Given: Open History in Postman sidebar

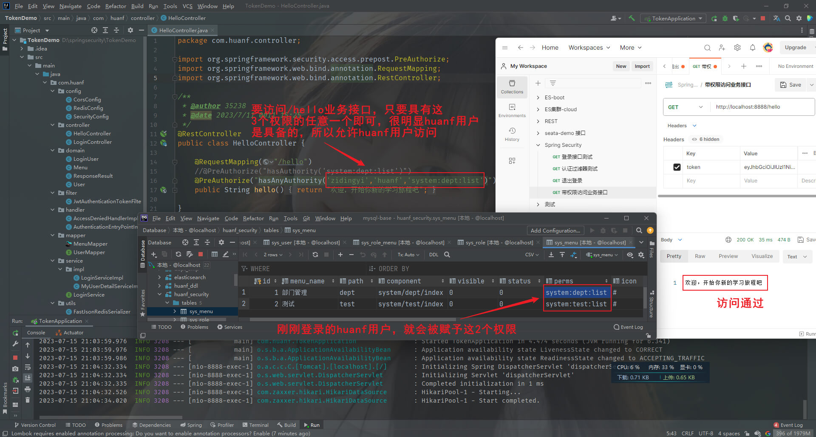Looking at the screenshot, I should pos(512,134).
